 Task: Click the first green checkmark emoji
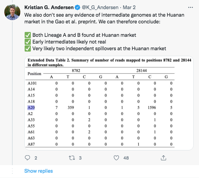click(x=28, y=35)
